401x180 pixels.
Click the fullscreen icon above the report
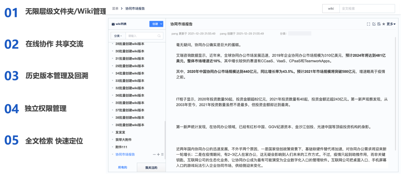369,24
